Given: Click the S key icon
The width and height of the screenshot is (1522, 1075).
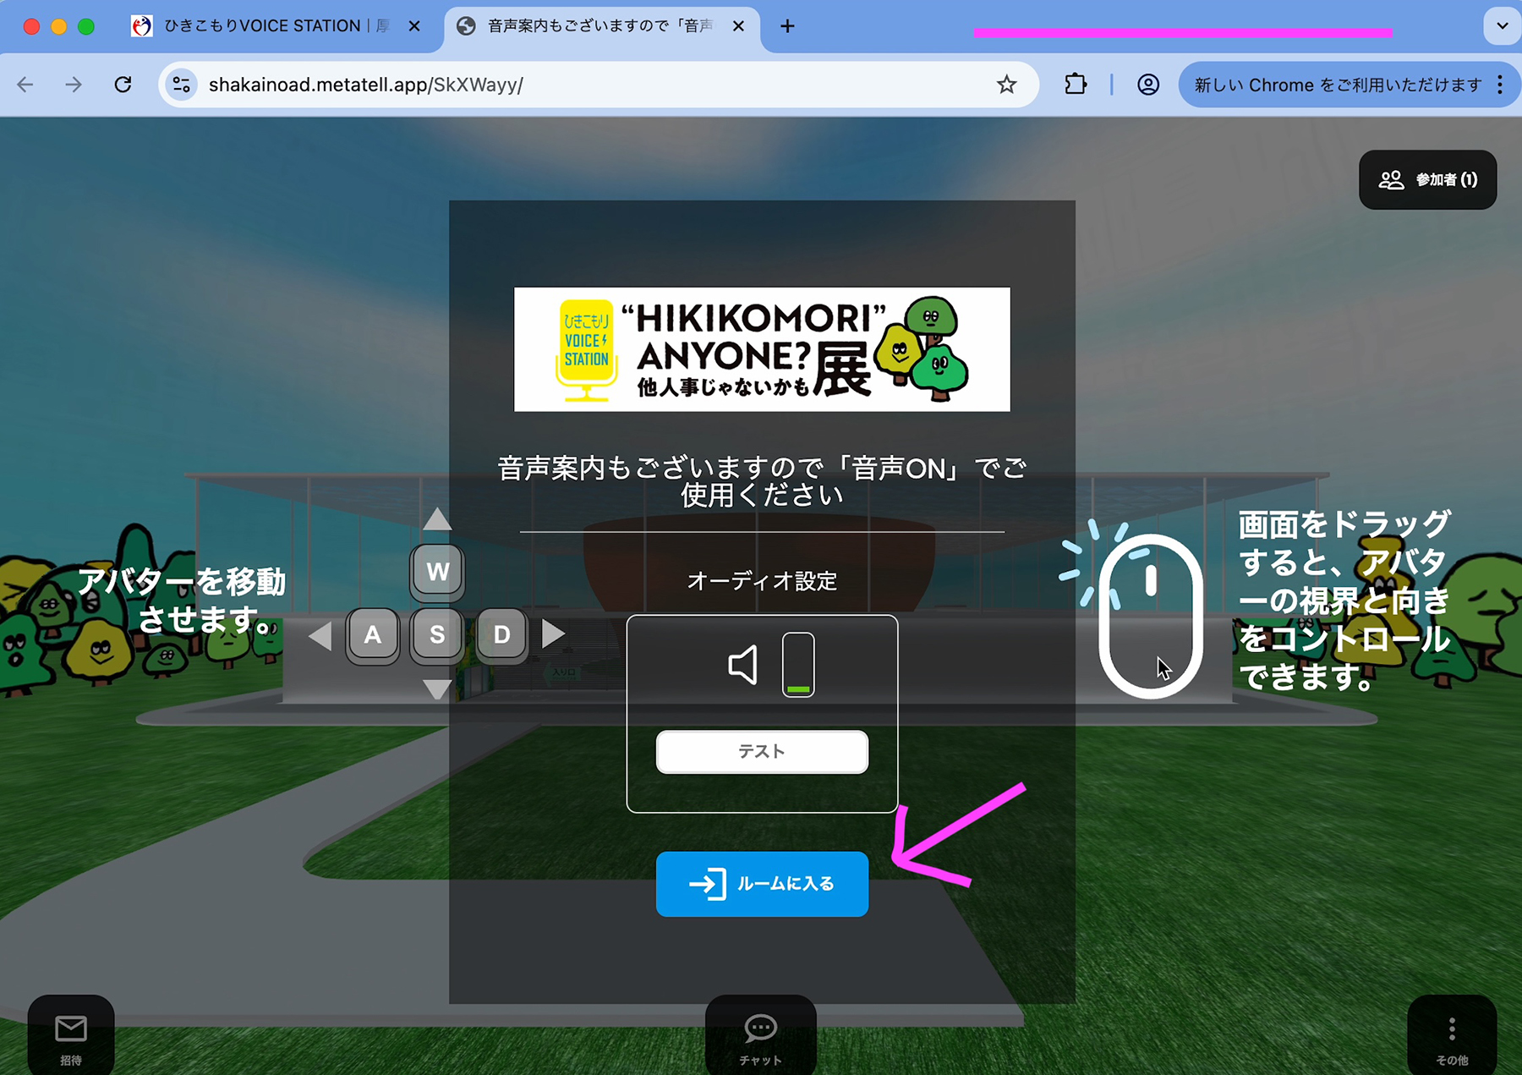Looking at the screenshot, I should click(x=437, y=634).
